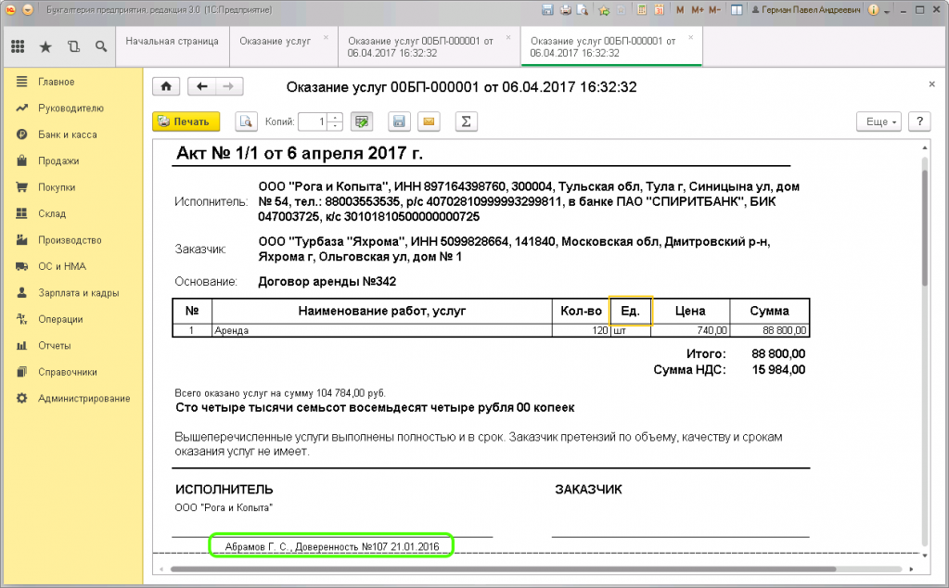The image size is (949, 588).
Task: Click the Sigma sum icon
Action: tap(466, 121)
